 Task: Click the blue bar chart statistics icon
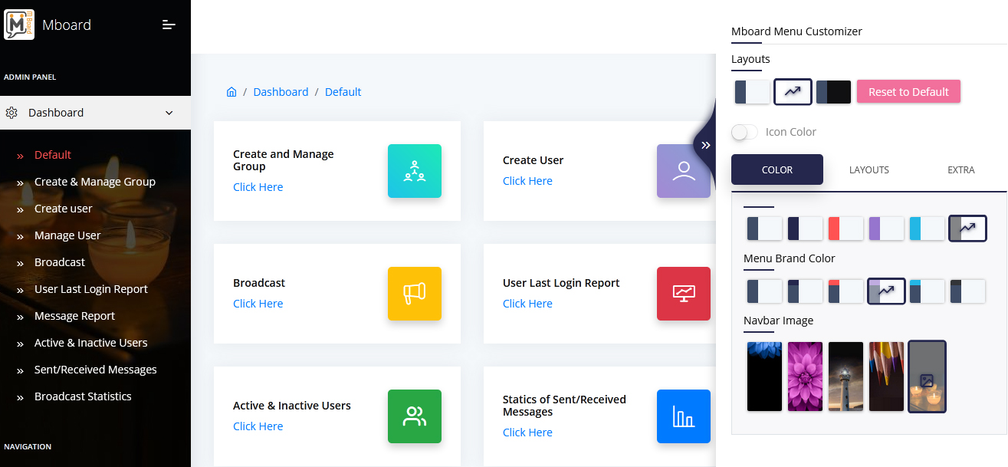(x=683, y=416)
